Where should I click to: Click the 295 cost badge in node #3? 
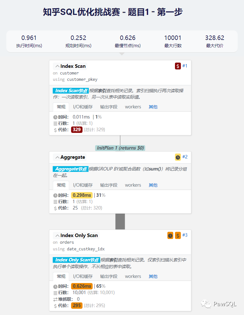click(77, 305)
